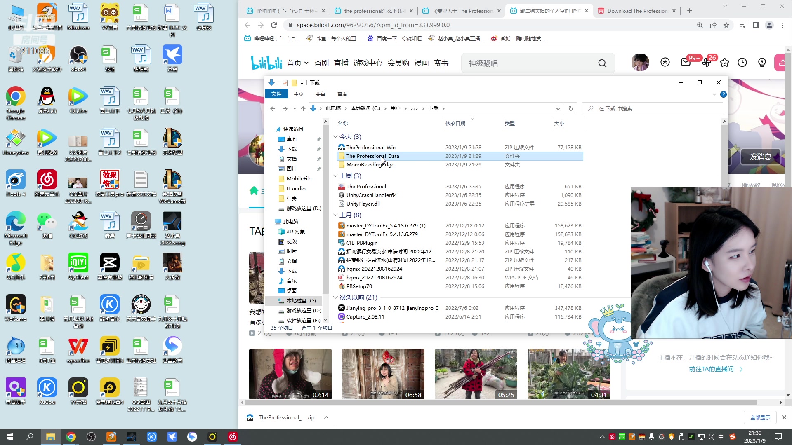Open the Explorer address history dropdown
This screenshot has width=792, height=445.
[x=558, y=108]
